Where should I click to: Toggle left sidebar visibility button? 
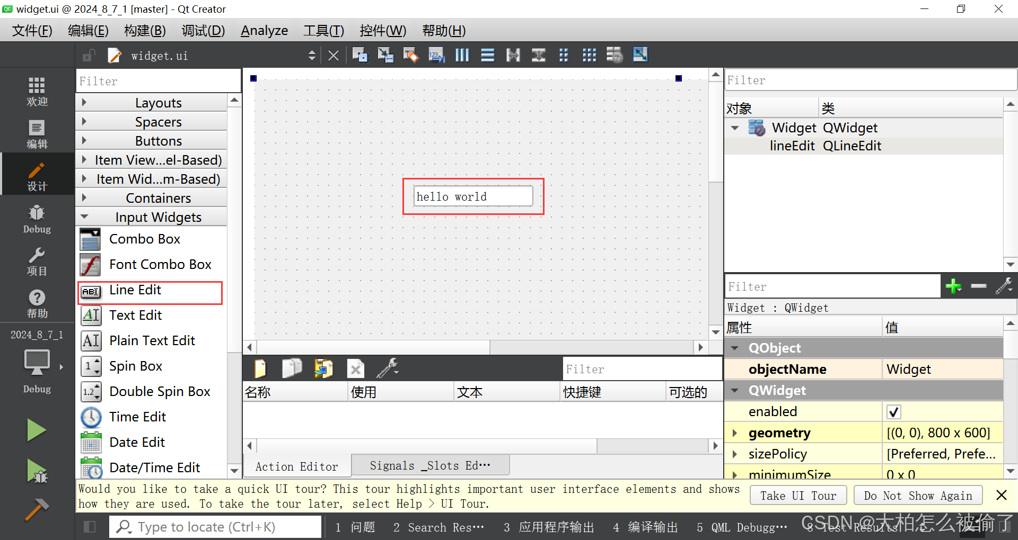[x=90, y=527]
